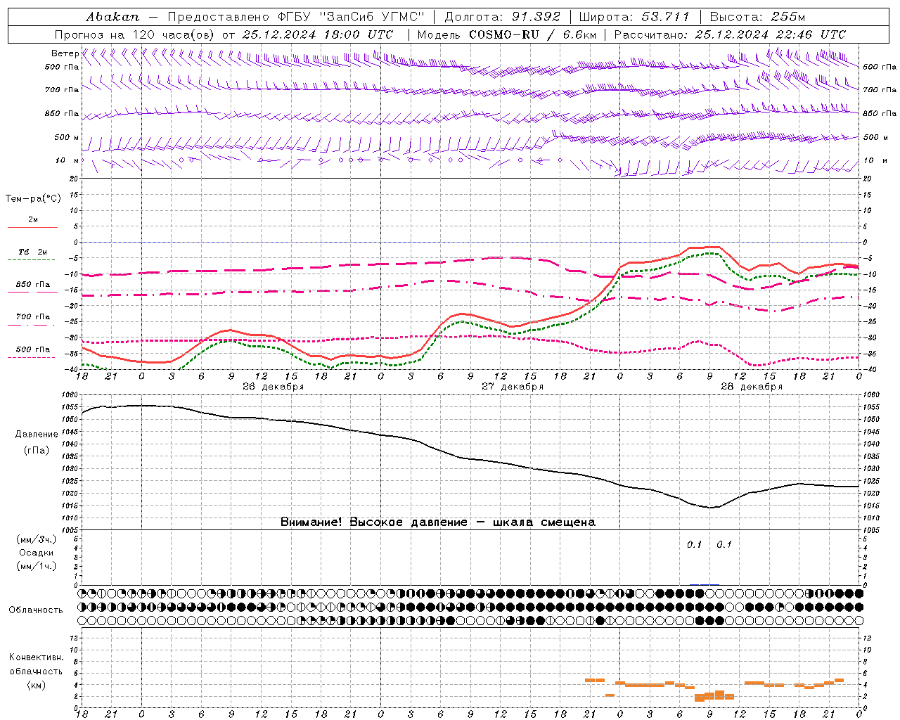Click the Облачность cloud cover label

click(x=36, y=610)
